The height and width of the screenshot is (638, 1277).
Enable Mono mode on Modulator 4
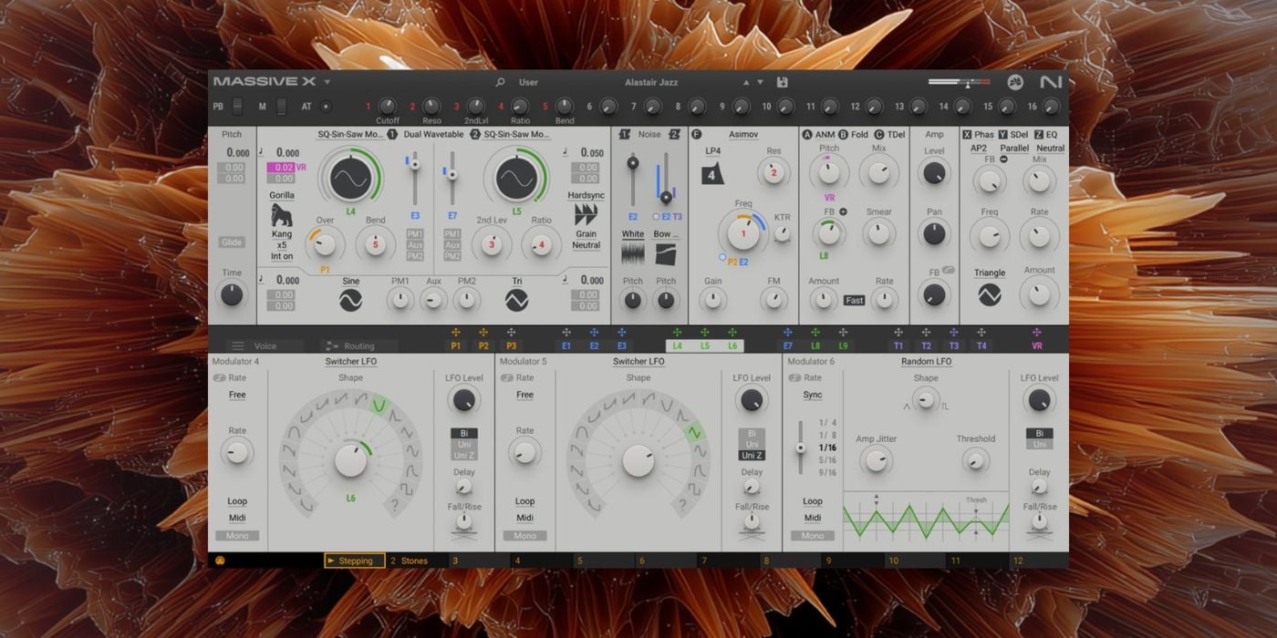point(236,536)
